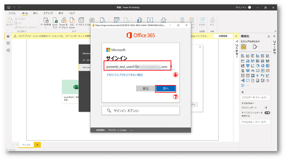Select the donut chart visual
Image resolution: width=286 pixels, height=160 pixels.
(x=263, y=66)
